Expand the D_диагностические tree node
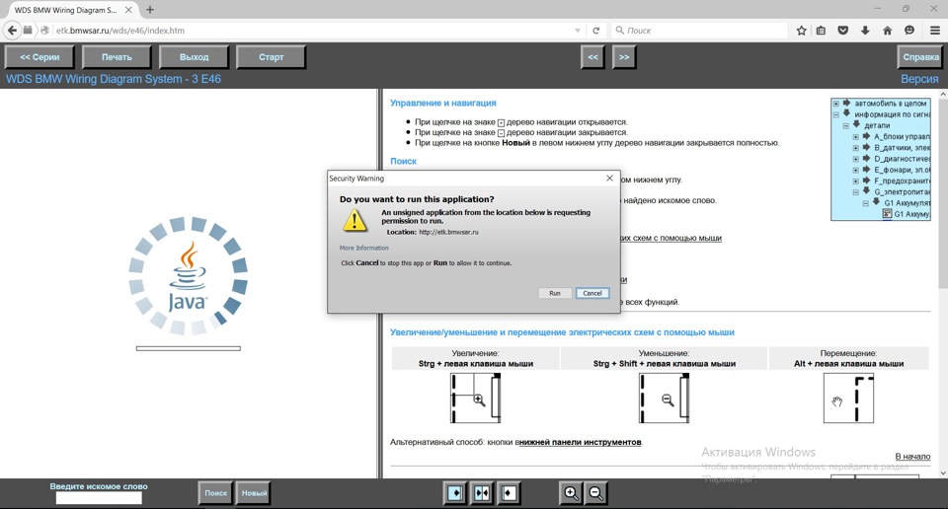948x509 pixels. click(x=855, y=159)
